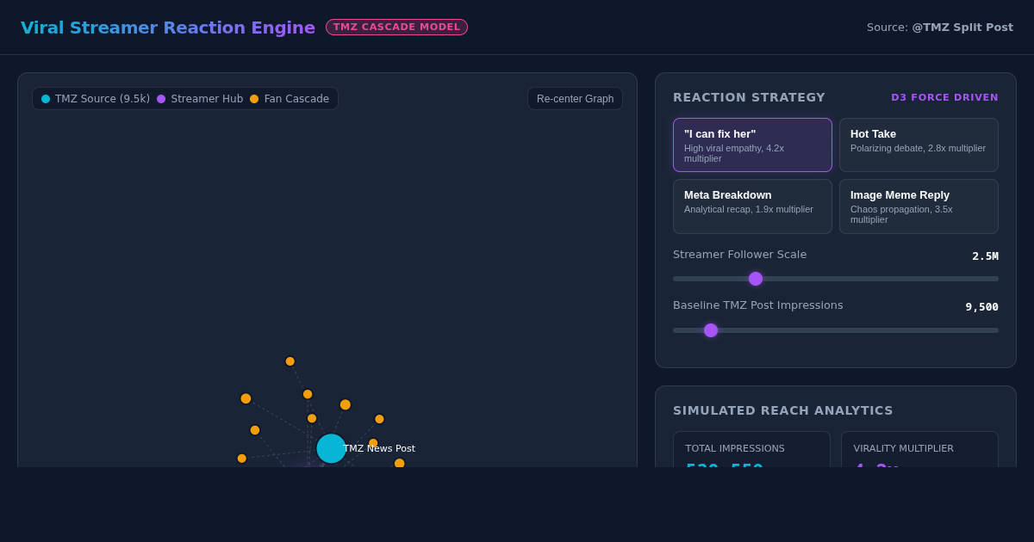The width and height of the screenshot is (1034, 542).
Task: Click the Fan Cascade legend entry
Action: (290, 99)
